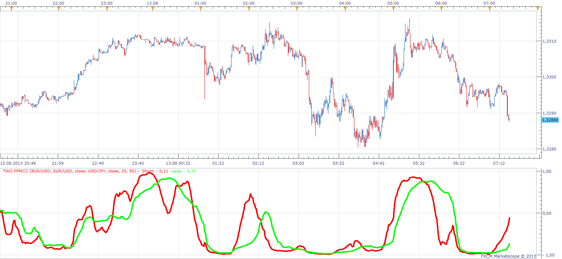The width and height of the screenshot is (562, 259).
Task: Click the 0,00 indicator axis label
Action: (x=547, y=213)
